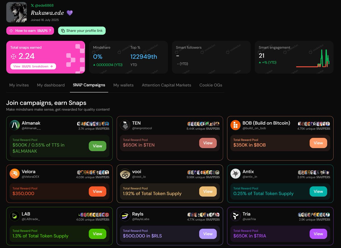Click the Smart engagement value 21

pos(261,56)
